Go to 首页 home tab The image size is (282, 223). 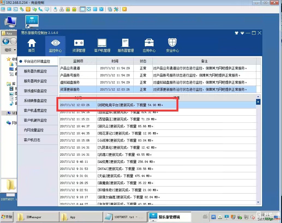tap(32, 46)
